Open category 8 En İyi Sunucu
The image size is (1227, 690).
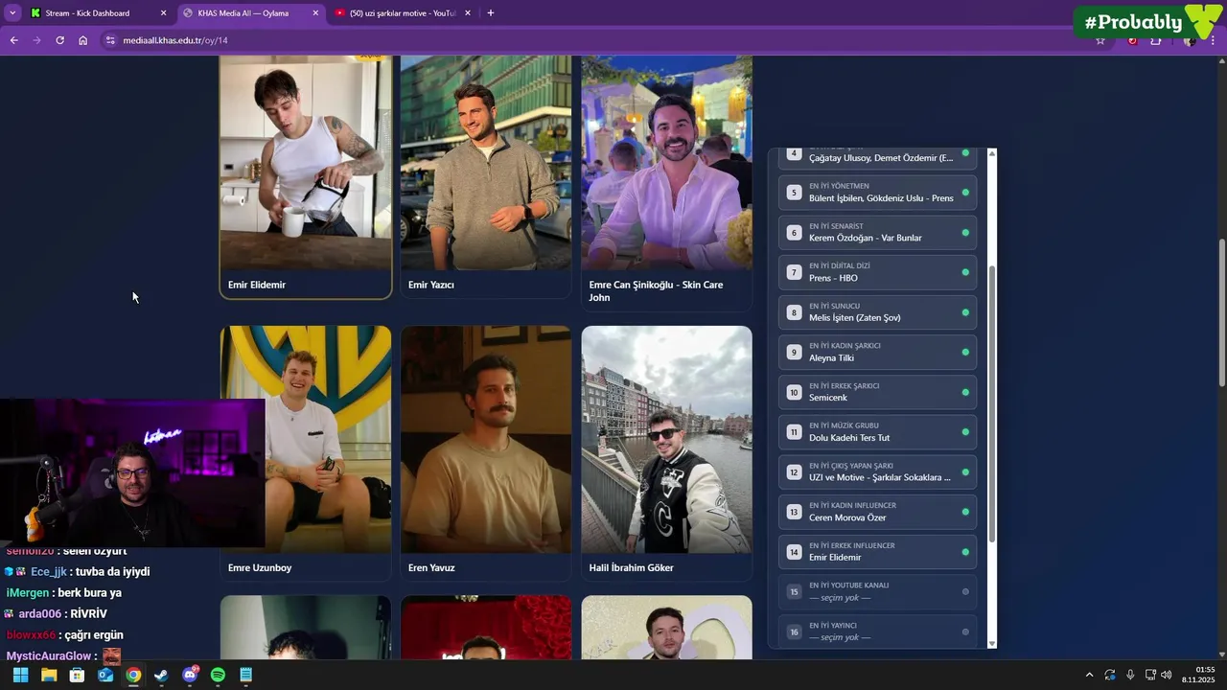click(x=877, y=311)
